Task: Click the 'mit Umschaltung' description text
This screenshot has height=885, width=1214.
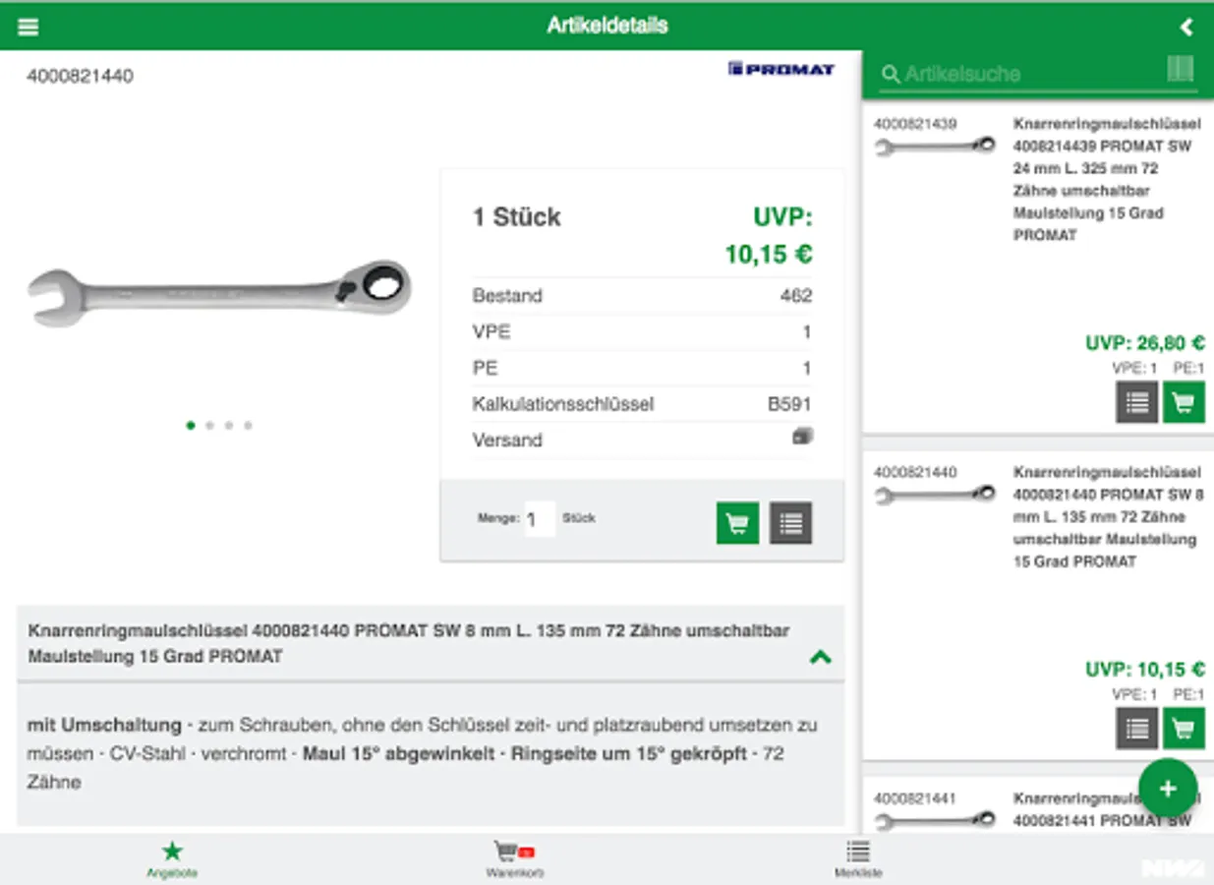Action: pos(104,726)
